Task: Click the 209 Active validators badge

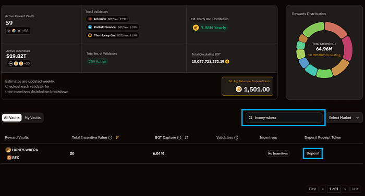Action: tap(98, 61)
